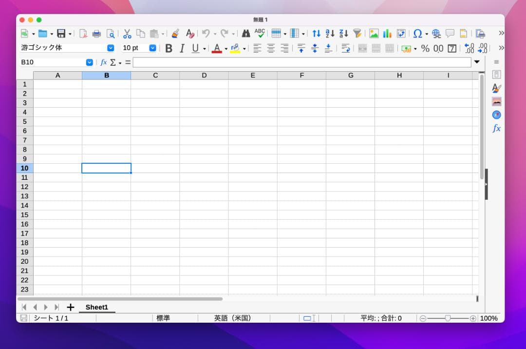Open the Function Wizard fx icon
Screen dimensions: 526x349
(103, 62)
